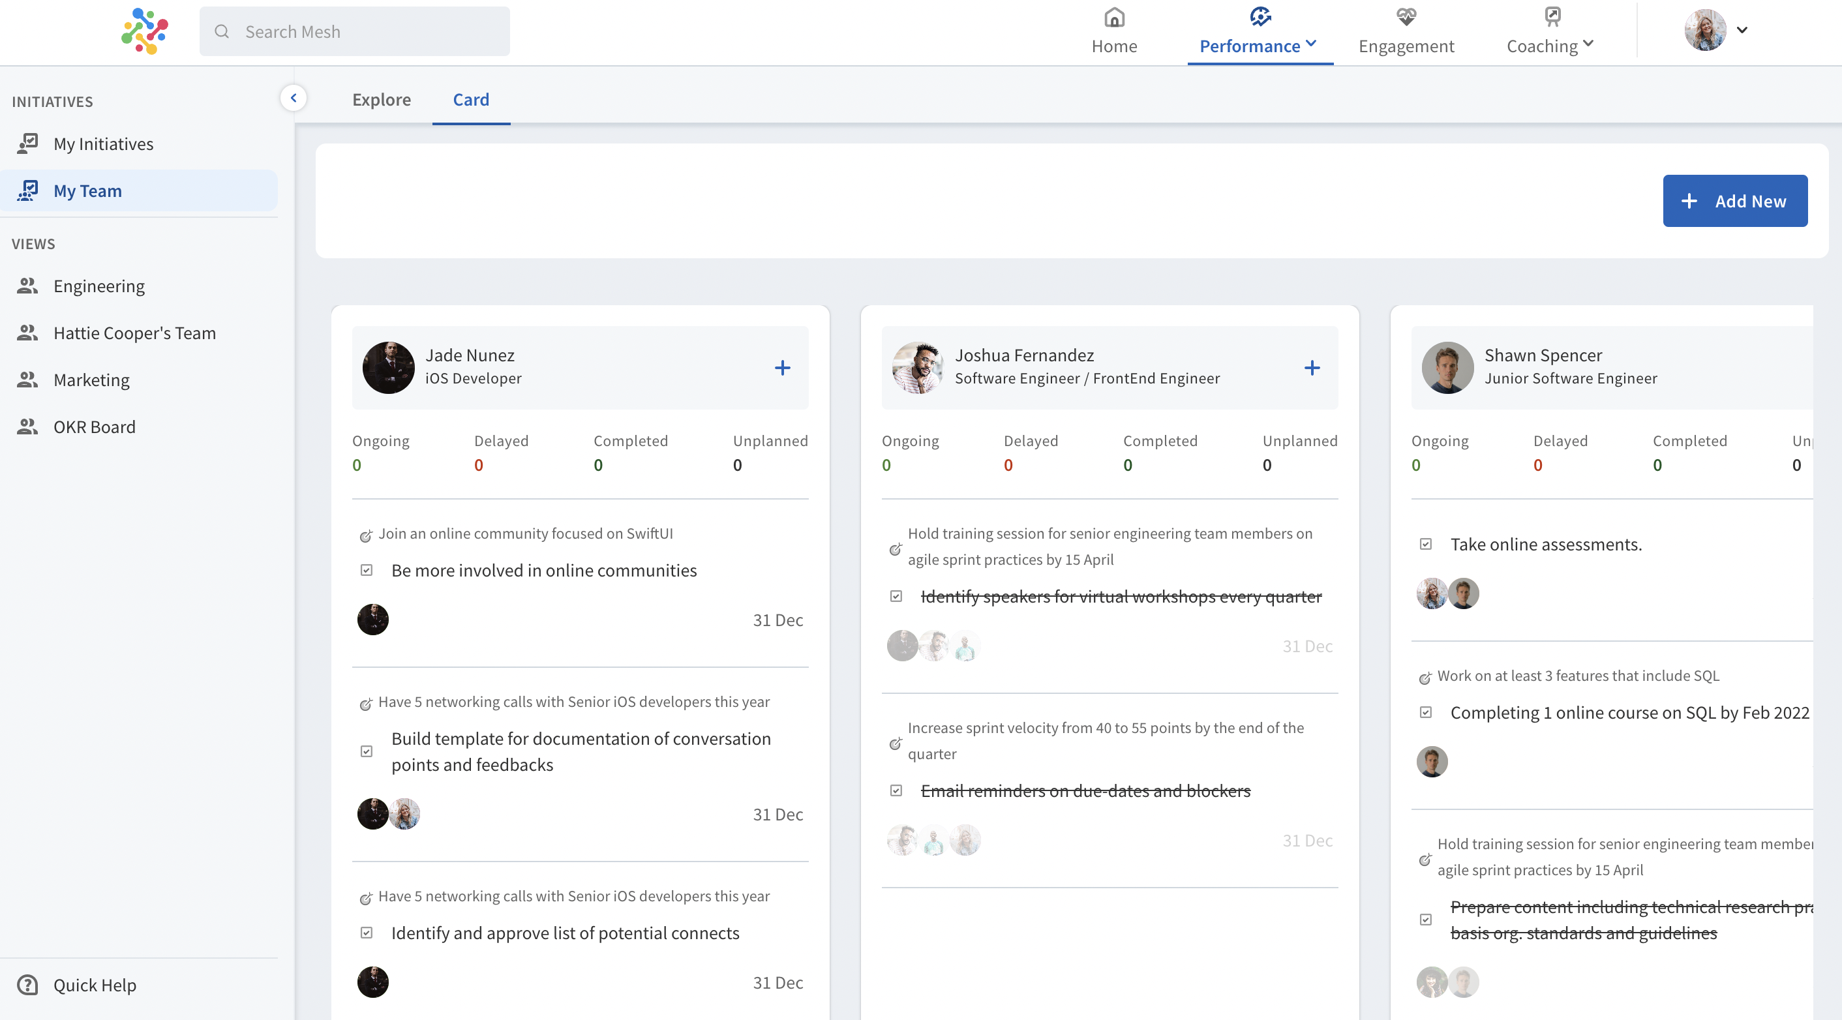Click Shawn Spencer profile avatar
The image size is (1842, 1020).
tap(1447, 367)
